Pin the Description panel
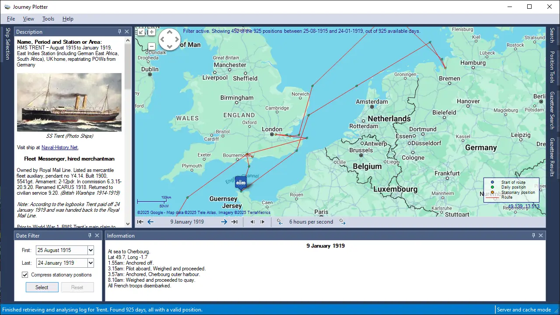560x315 pixels. coord(120,32)
